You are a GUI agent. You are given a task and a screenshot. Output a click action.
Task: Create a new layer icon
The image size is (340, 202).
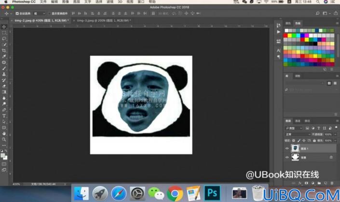click(326, 183)
